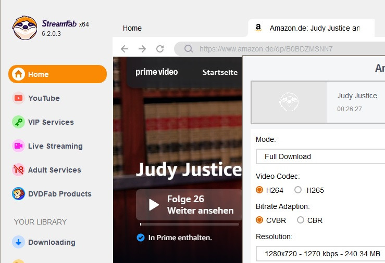Click the green VIP Services key icon

click(x=18, y=122)
